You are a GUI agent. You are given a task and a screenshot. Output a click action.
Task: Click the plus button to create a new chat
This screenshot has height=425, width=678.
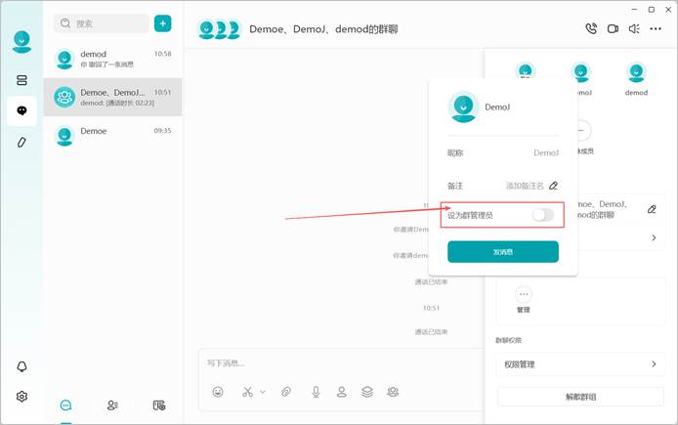pos(162,23)
